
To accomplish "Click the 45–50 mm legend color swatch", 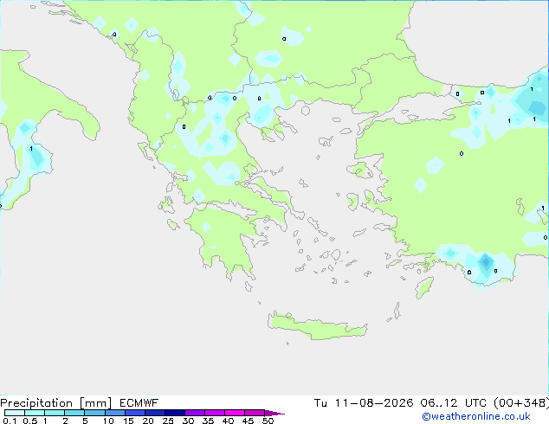I will click(x=255, y=413).
